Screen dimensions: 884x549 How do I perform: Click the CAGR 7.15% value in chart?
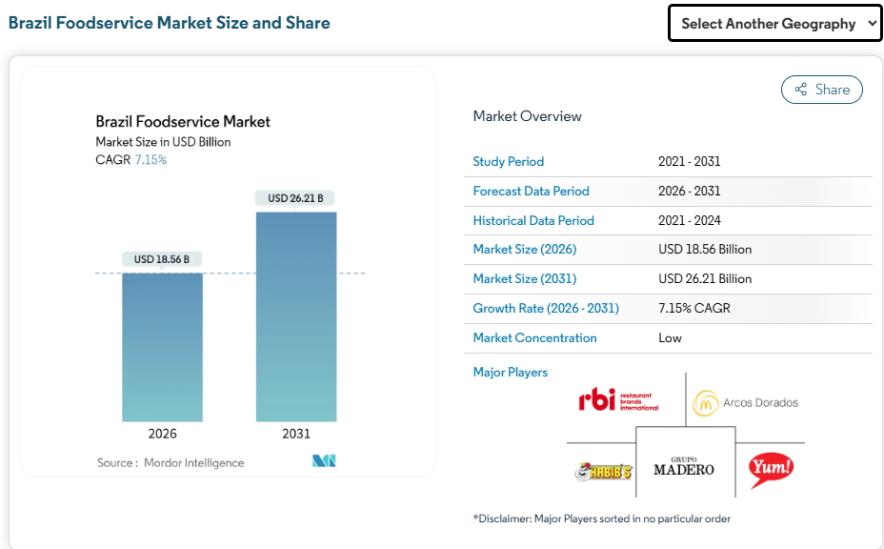tap(150, 160)
